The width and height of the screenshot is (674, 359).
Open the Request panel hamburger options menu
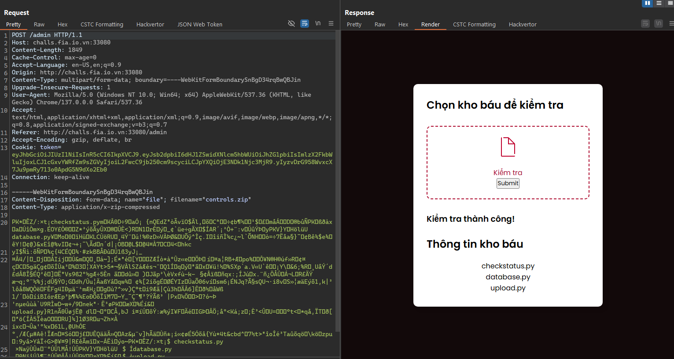point(331,23)
